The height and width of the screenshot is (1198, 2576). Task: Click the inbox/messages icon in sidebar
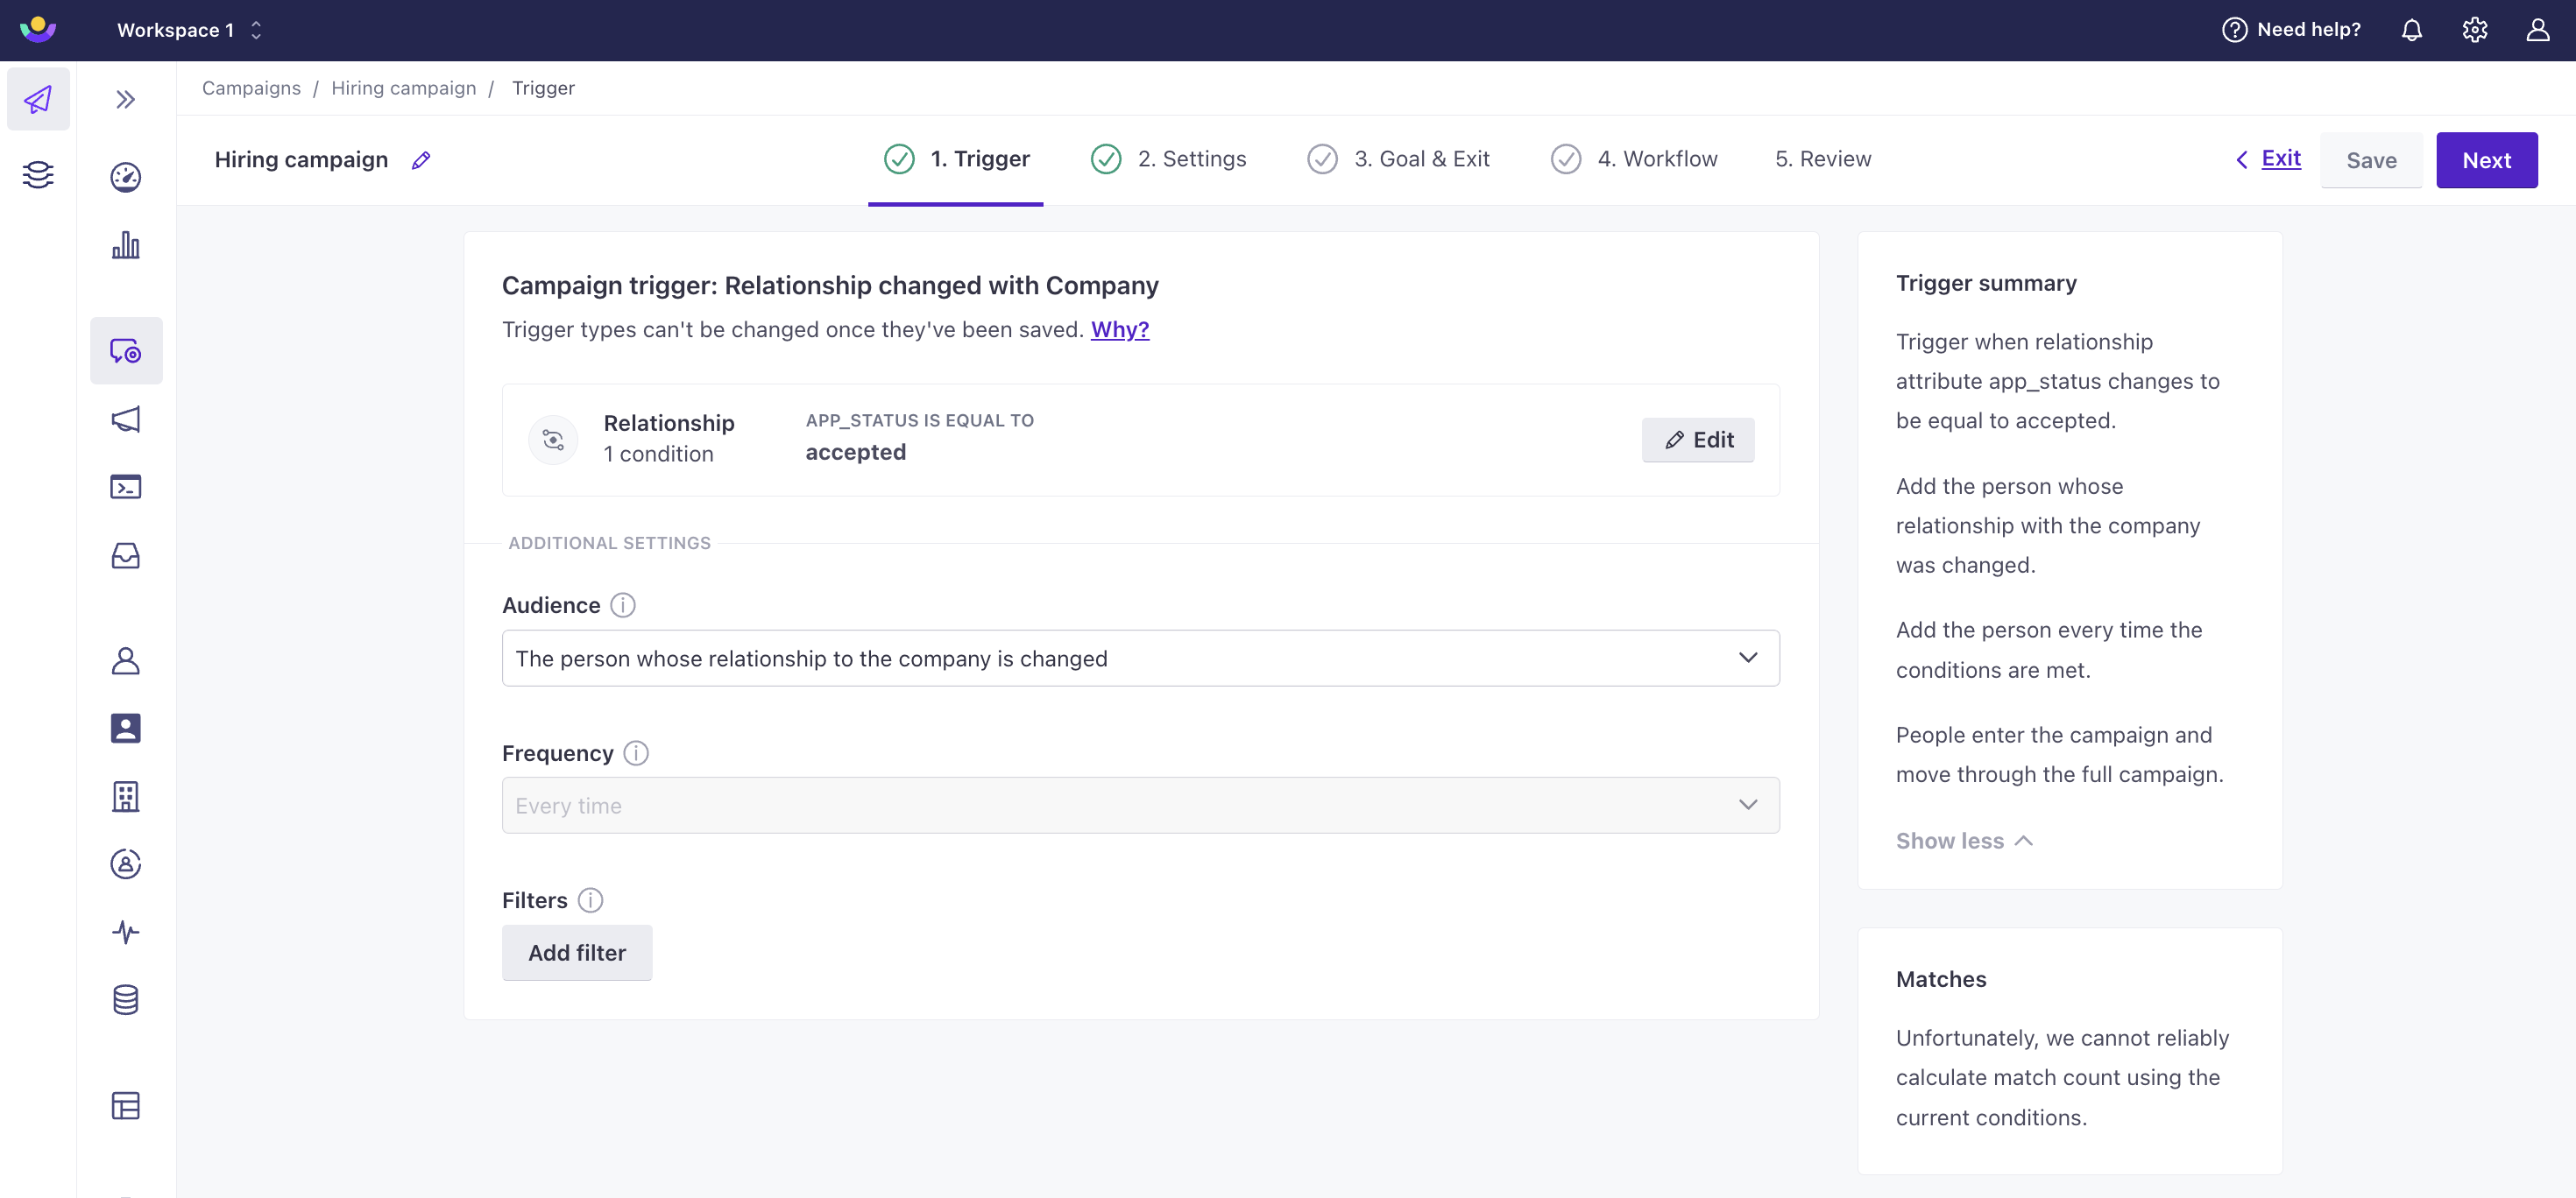(126, 556)
